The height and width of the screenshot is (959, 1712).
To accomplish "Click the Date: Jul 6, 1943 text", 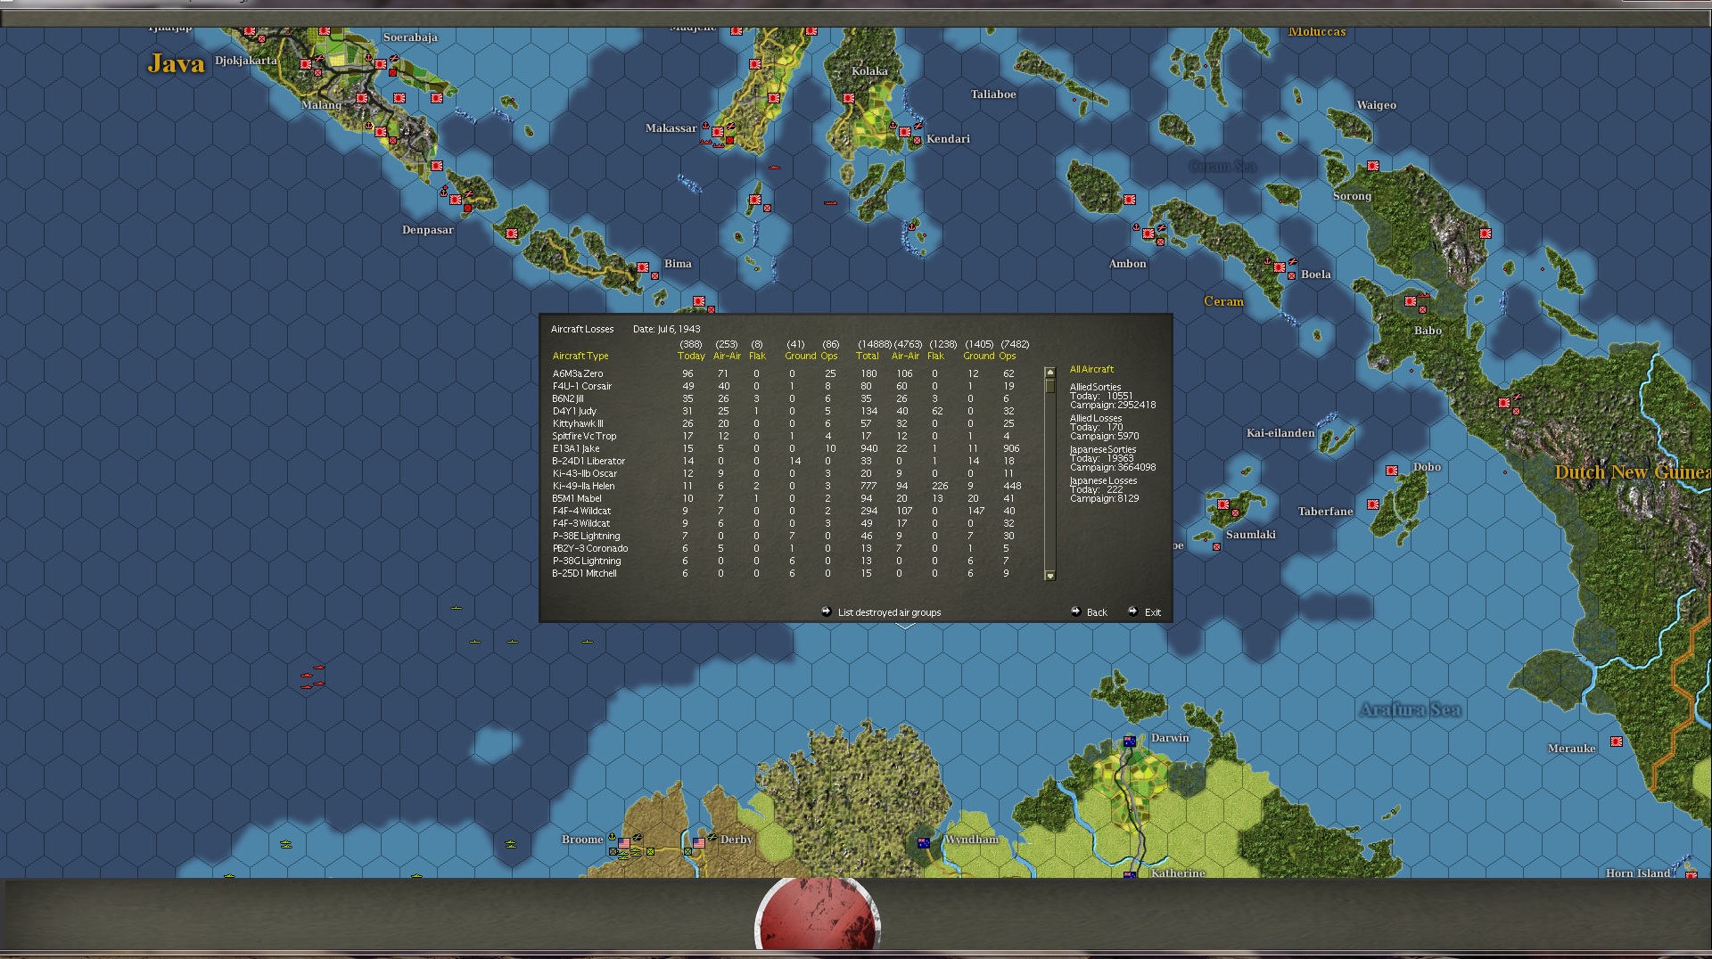I will click(666, 329).
